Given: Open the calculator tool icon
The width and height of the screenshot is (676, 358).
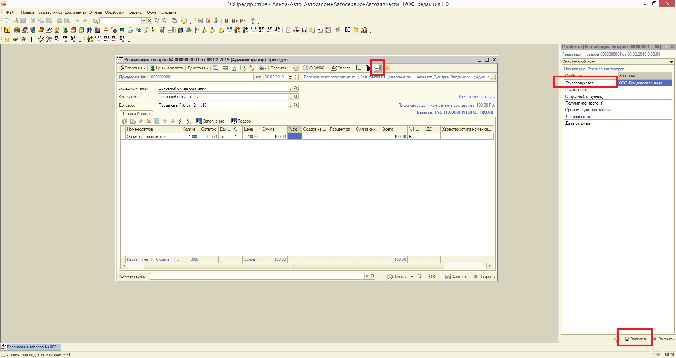Looking at the screenshot, I should (x=200, y=21).
